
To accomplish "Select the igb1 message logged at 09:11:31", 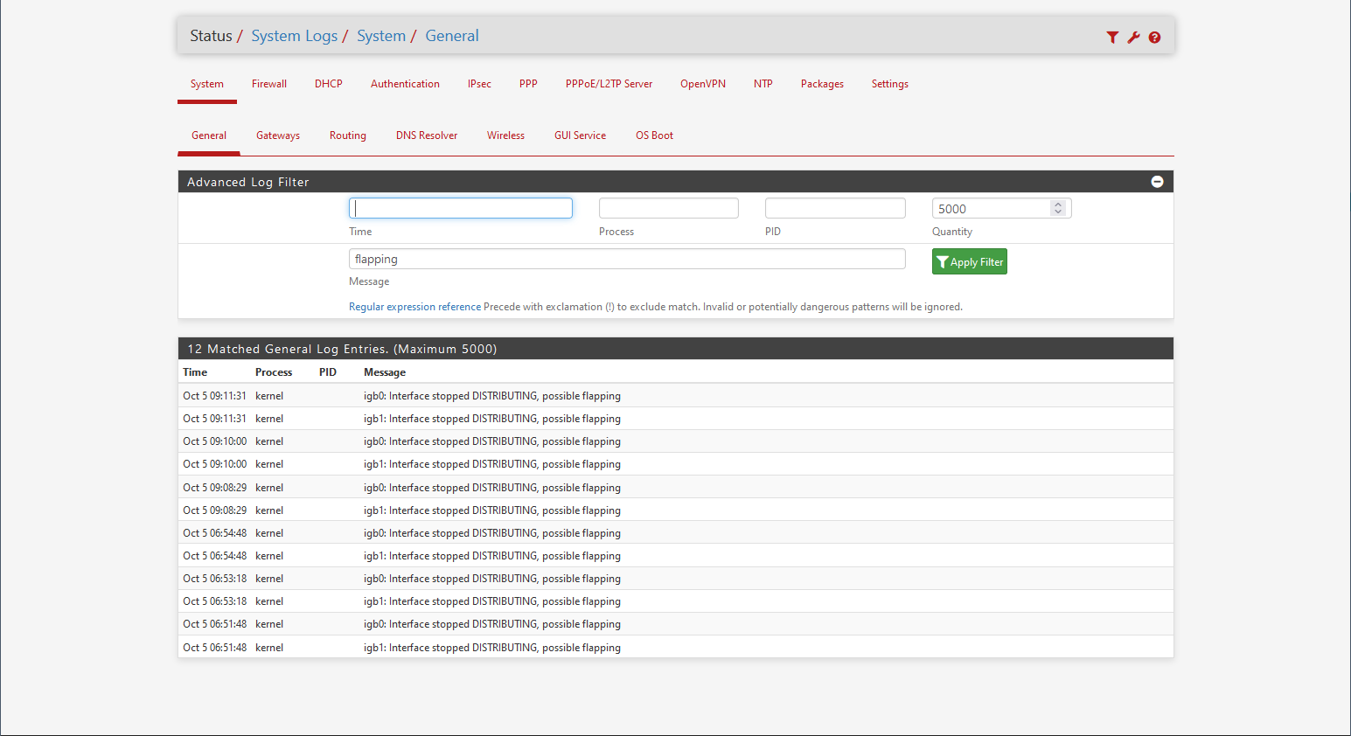I will [x=492, y=419].
